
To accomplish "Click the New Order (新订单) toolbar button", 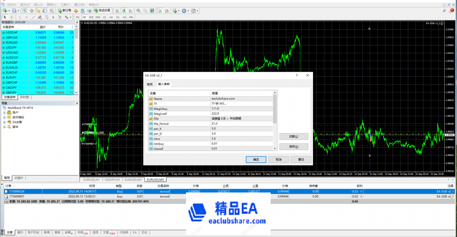I will [x=65, y=11].
